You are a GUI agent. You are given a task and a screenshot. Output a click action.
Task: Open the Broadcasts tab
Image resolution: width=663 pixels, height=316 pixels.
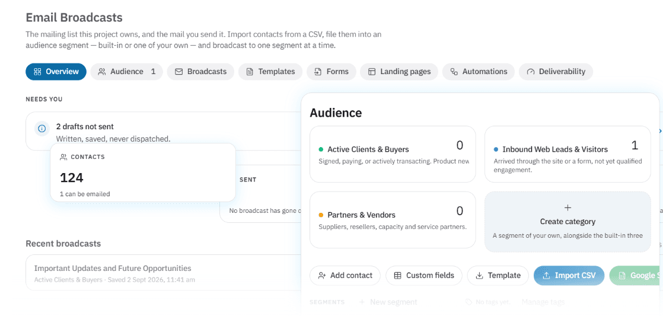point(200,72)
